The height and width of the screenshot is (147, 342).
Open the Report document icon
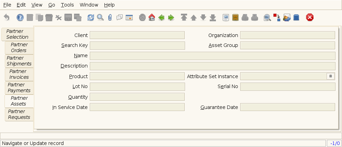225,17
